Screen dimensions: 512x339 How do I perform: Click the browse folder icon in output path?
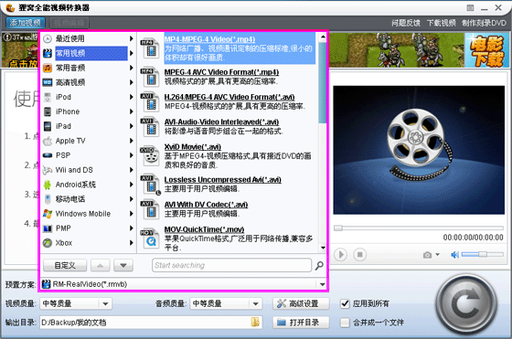click(x=255, y=323)
